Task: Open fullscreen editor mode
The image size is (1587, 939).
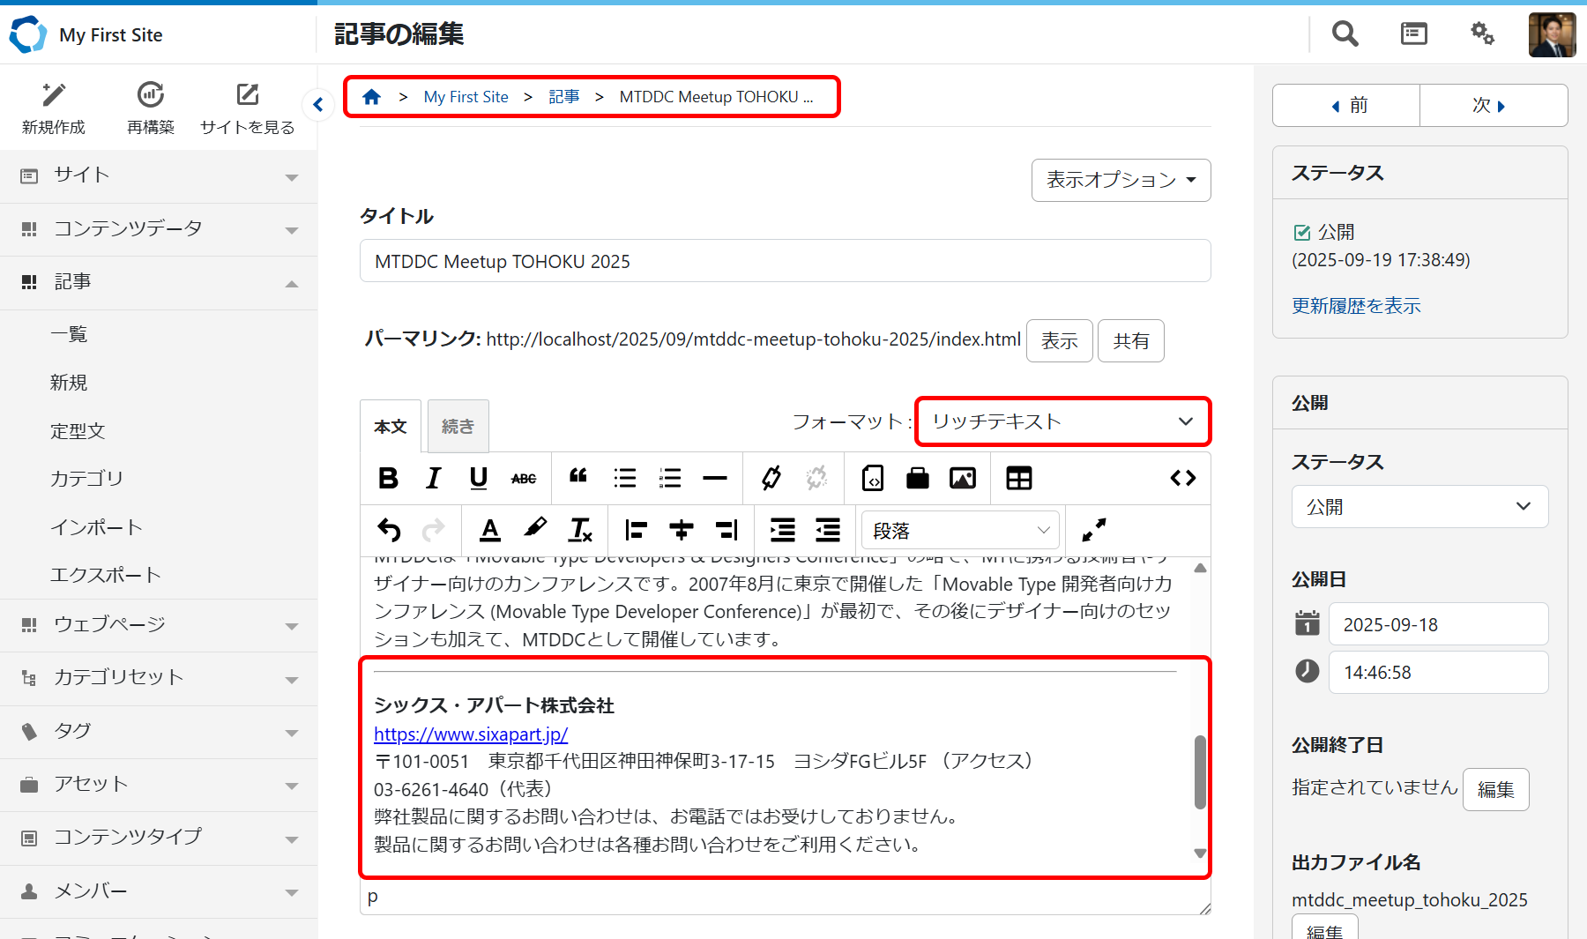Action: [1093, 530]
